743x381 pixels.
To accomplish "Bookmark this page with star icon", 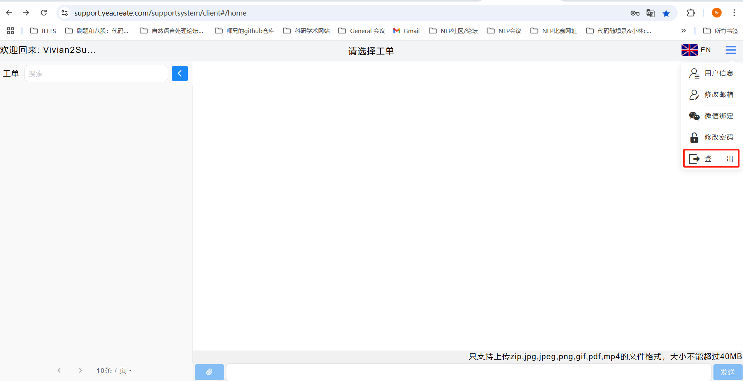I will coord(666,13).
